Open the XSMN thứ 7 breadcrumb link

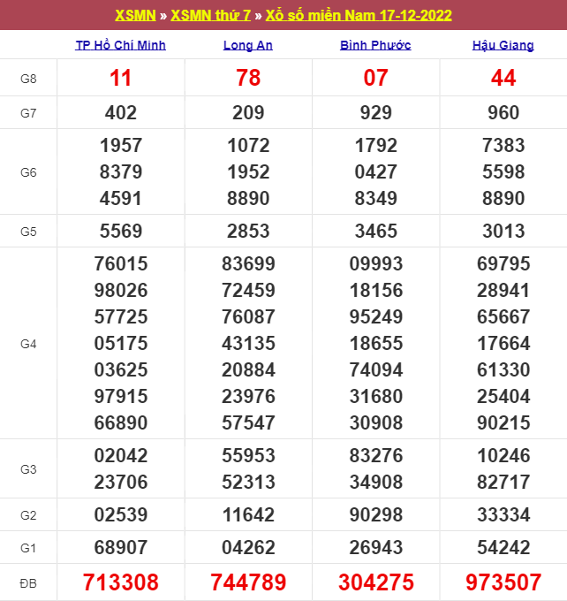(x=209, y=16)
